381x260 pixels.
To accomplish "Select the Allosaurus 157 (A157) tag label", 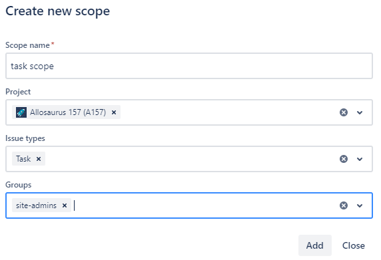I will tap(68, 112).
